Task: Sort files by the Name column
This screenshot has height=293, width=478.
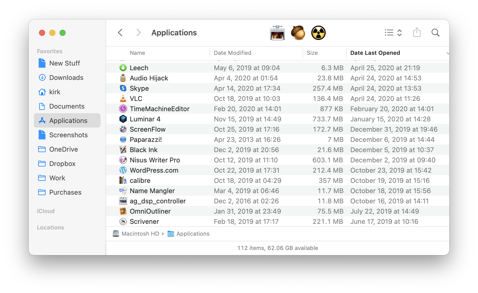Action: point(137,53)
